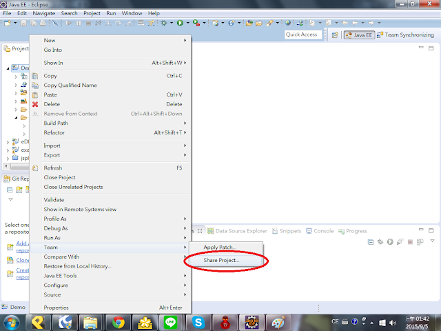The image size is (441, 331).
Task: Click the red Delete X icon in context menu
Action: [x=35, y=104]
